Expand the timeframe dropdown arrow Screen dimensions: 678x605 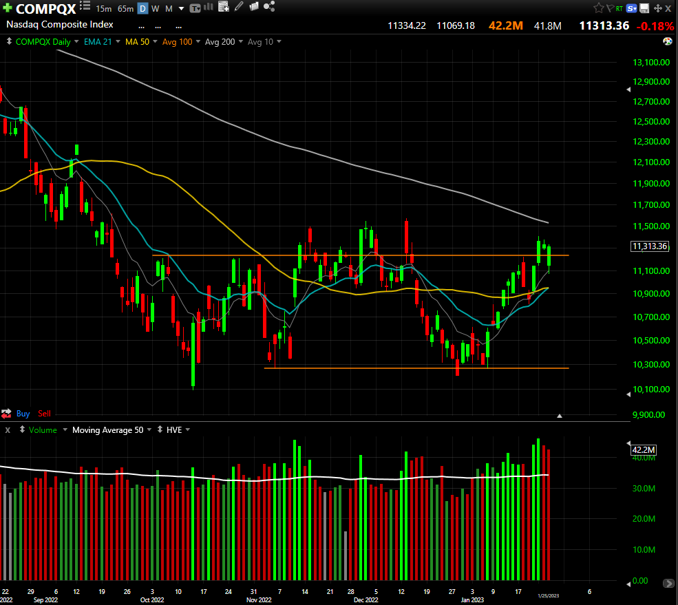pos(181,9)
